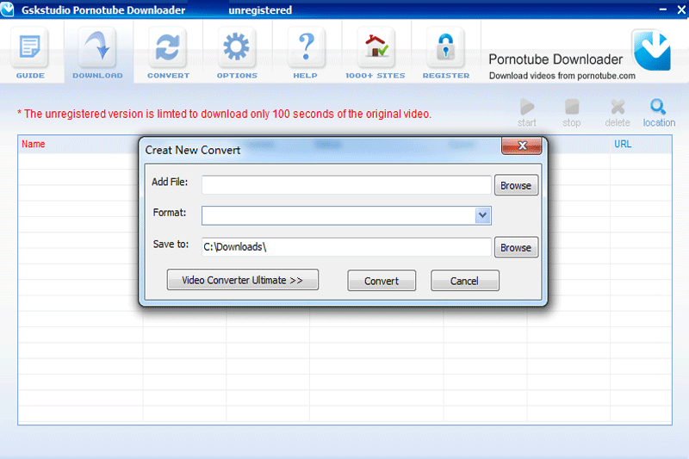This screenshot has width=689, height=459.
Task: Browse for a file to add
Action: [x=516, y=185]
